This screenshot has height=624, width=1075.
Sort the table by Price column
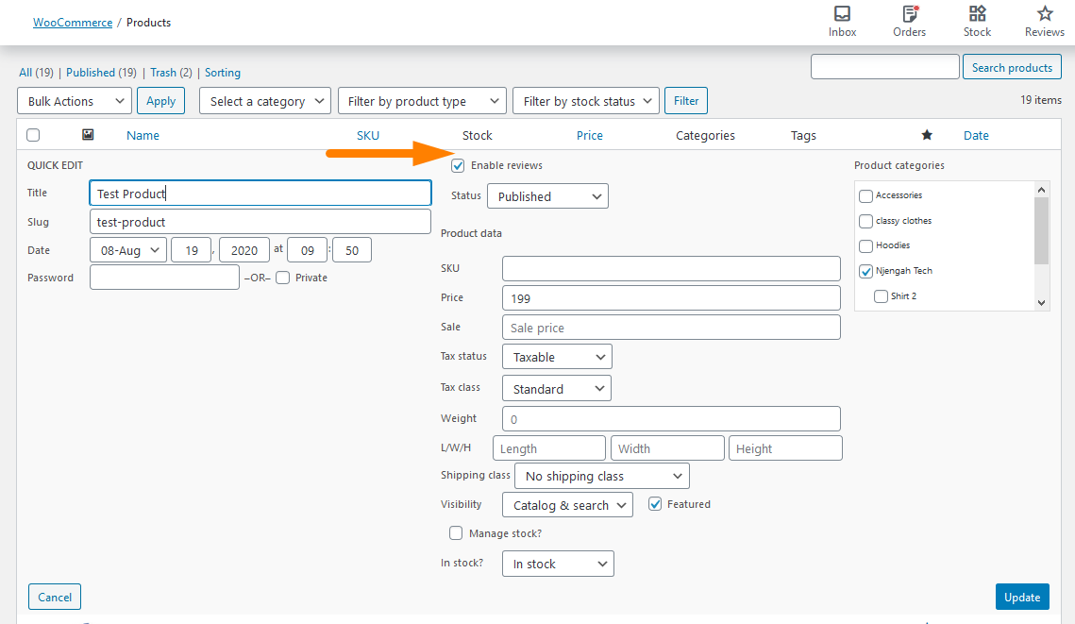click(590, 135)
